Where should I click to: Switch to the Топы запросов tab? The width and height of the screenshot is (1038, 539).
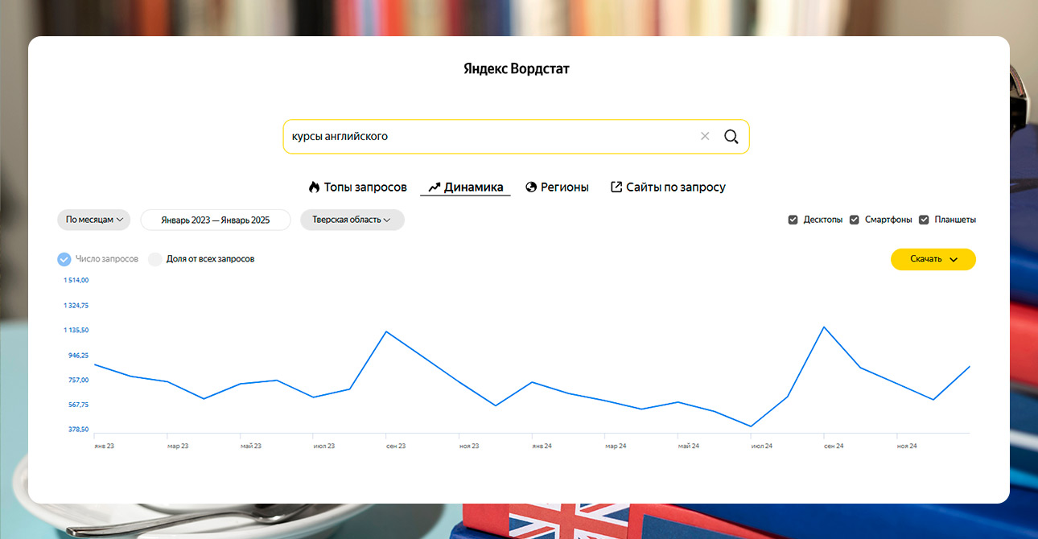coord(365,187)
